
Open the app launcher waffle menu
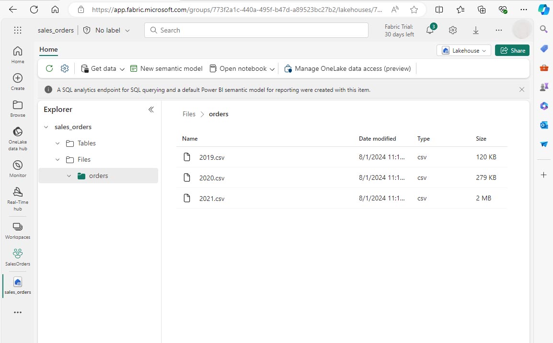18,30
